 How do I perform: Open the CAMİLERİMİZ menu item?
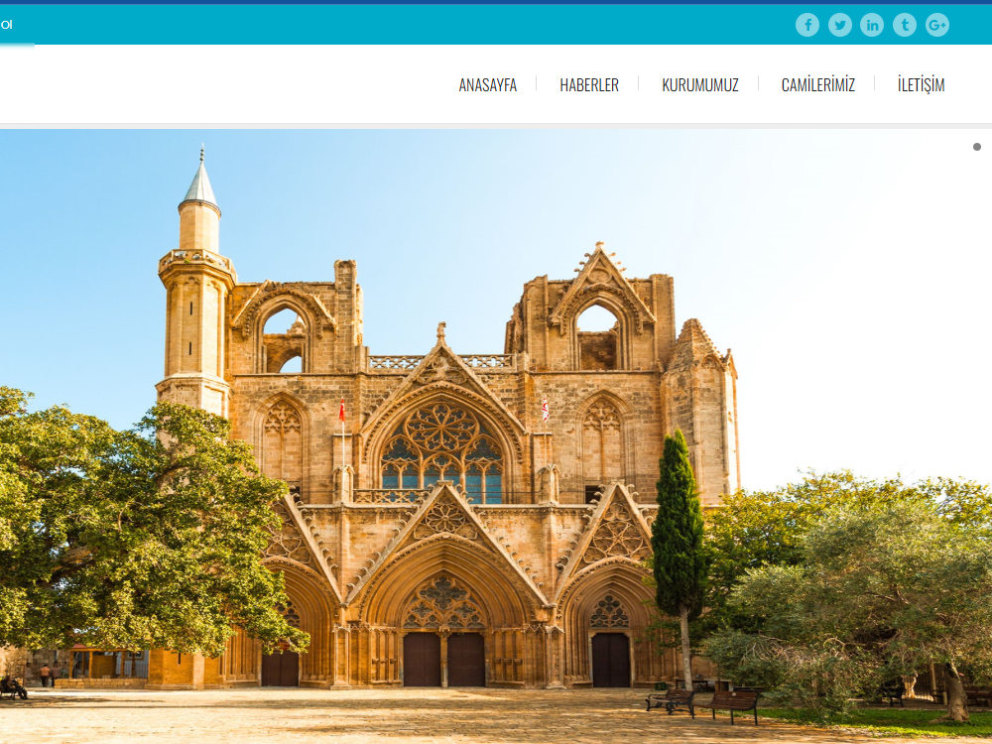[818, 84]
